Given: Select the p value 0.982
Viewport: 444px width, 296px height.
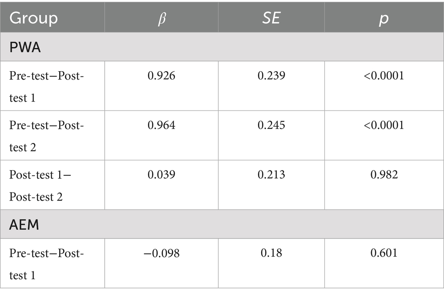Looking at the screenshot, I should tap(383, 175).
